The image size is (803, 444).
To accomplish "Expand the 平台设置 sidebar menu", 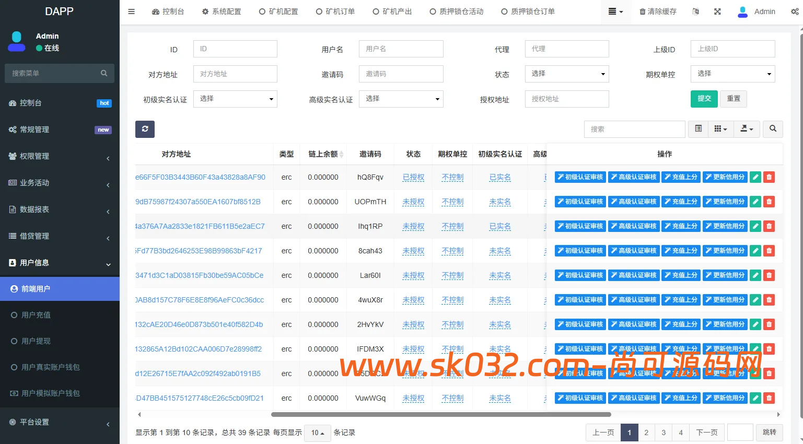I will pyautogui.click(x=60, y=422).
